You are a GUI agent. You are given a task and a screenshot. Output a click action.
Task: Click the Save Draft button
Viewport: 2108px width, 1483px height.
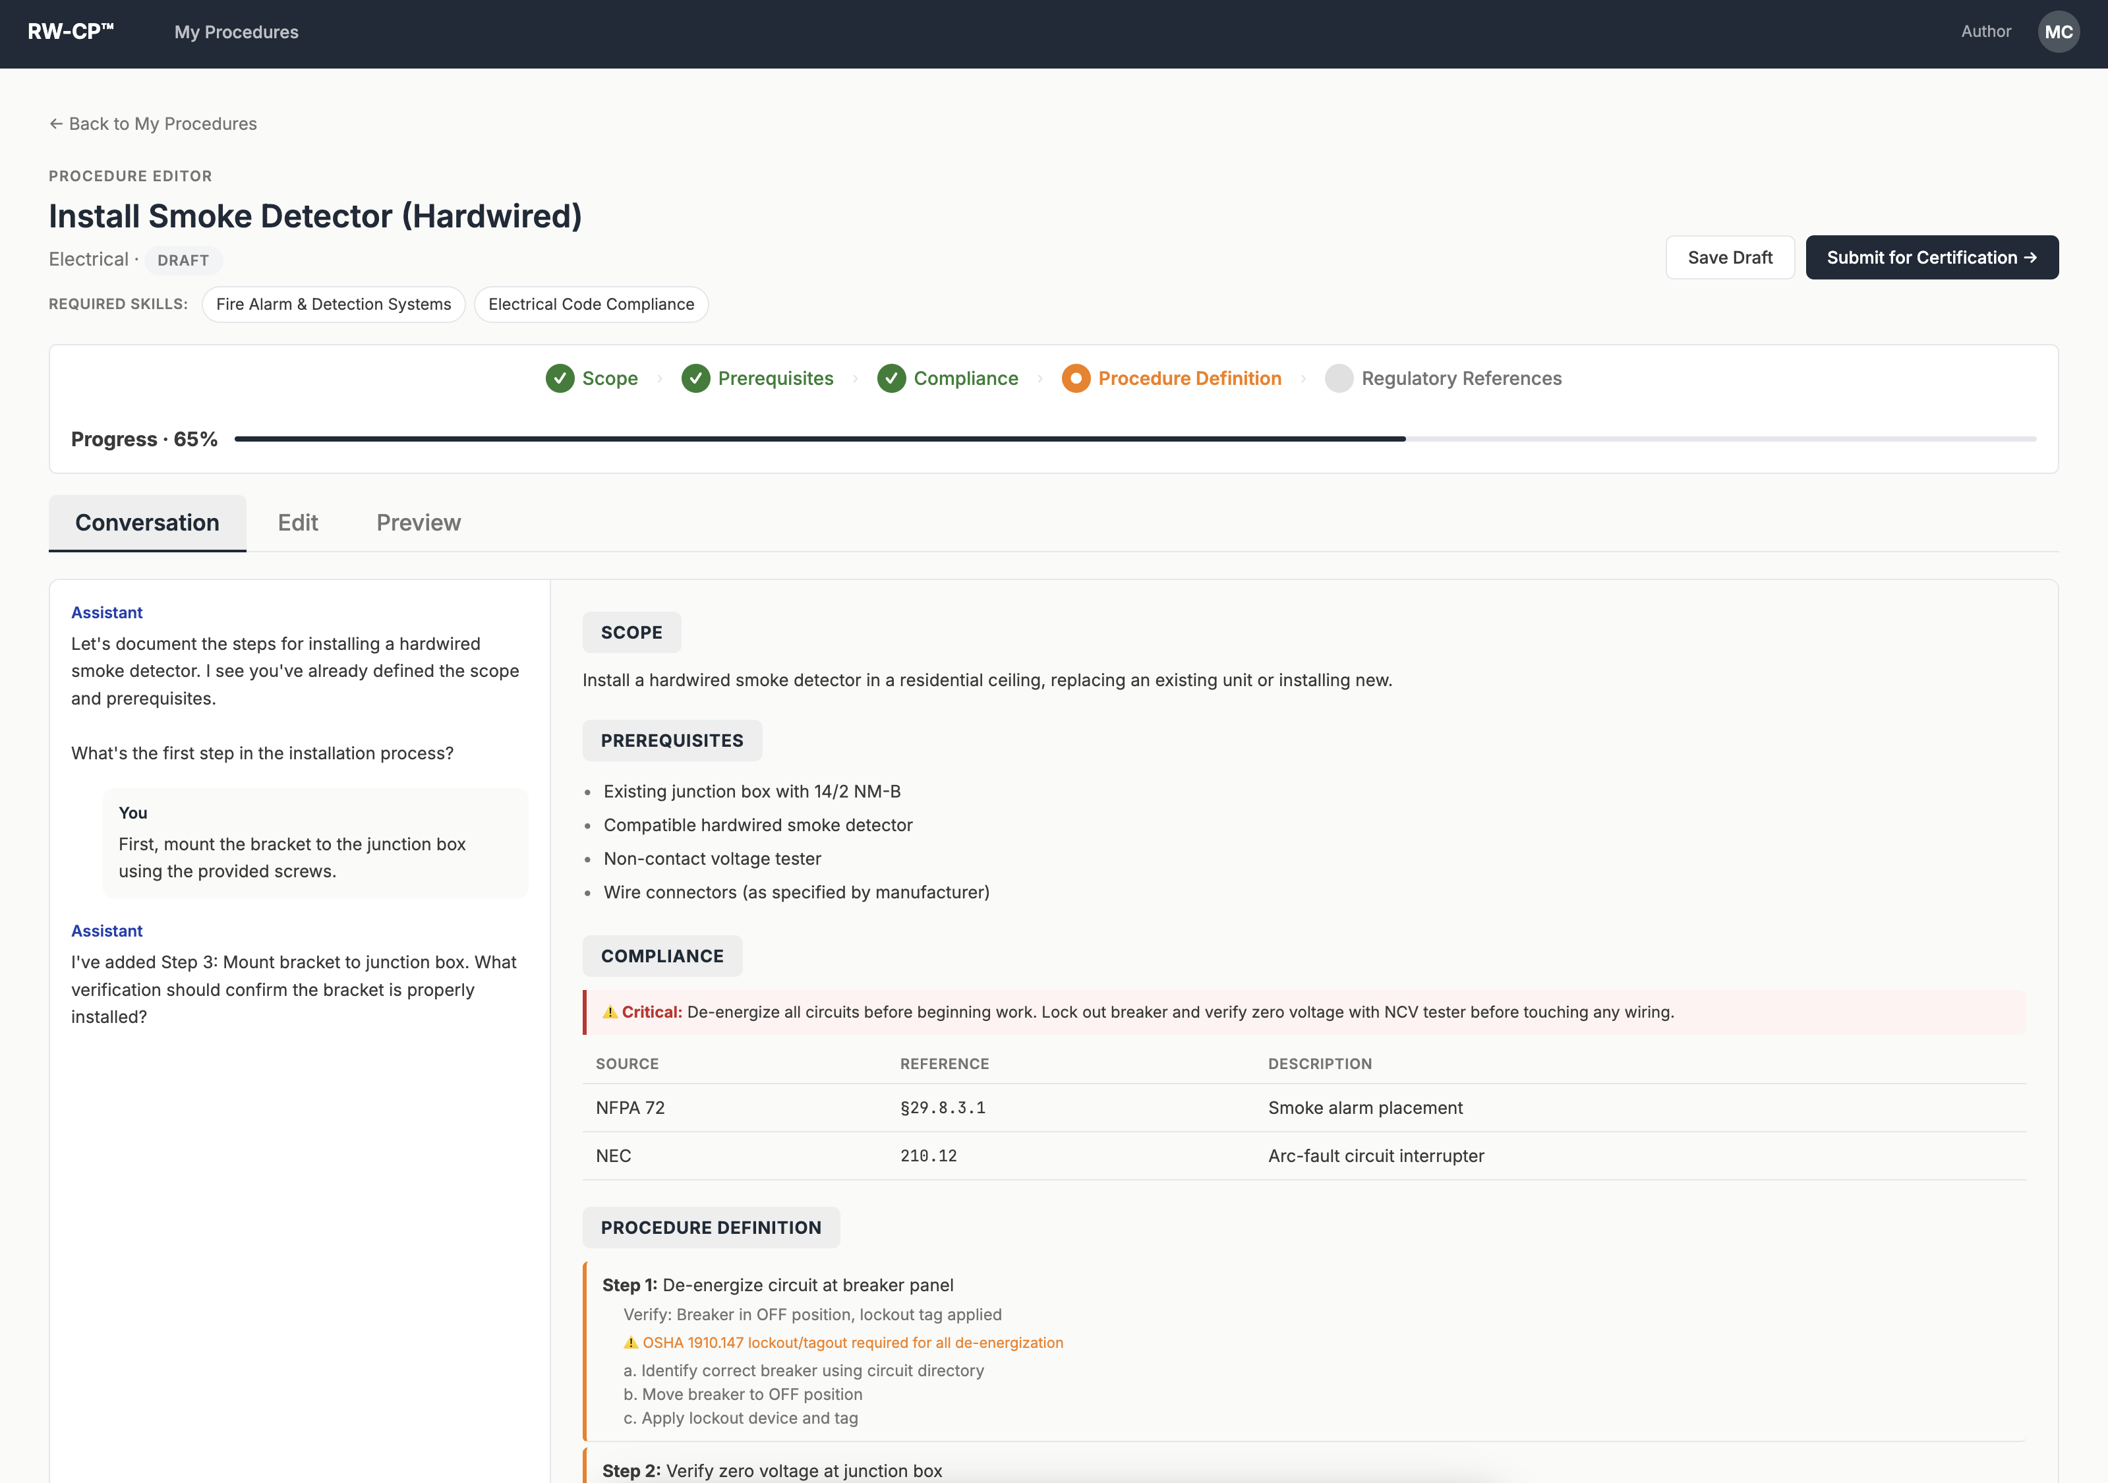(x=1730, y=257)
